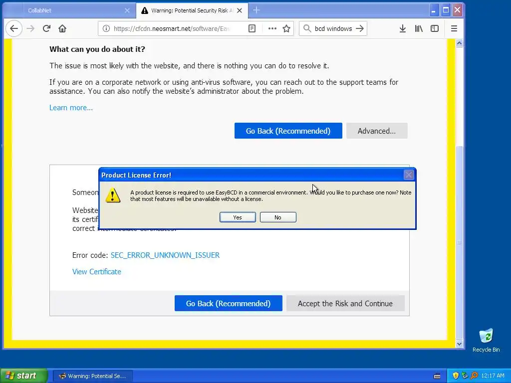Click the network connection tray icon
Screen dimensions: 511x383
[x=465, y=376]
